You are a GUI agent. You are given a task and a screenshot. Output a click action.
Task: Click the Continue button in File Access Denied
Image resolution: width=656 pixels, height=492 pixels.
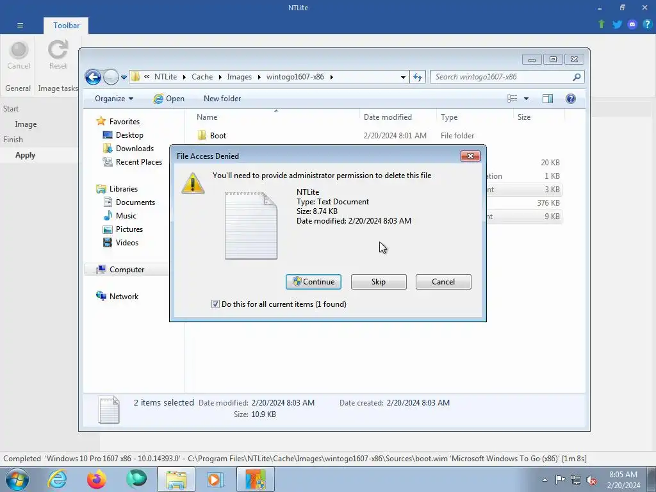point(313,282)
